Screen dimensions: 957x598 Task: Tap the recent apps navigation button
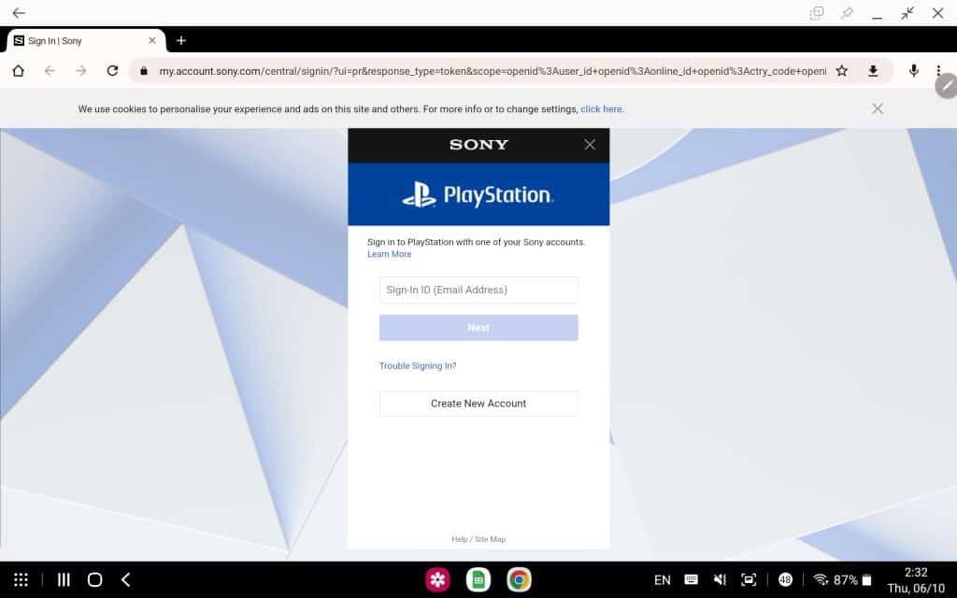click(63, 579)
